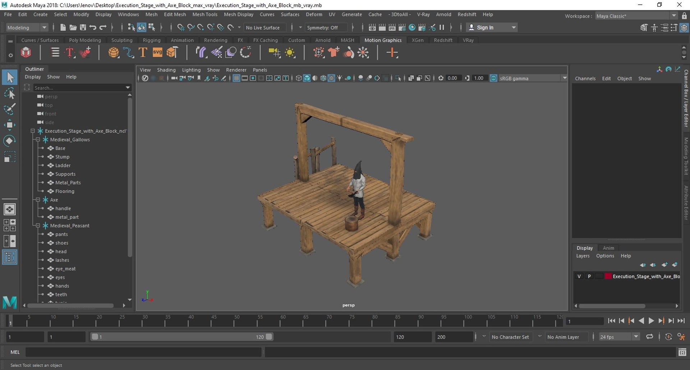
Task: Choose the Paint Selection tool
Action: tap(10, 109)
